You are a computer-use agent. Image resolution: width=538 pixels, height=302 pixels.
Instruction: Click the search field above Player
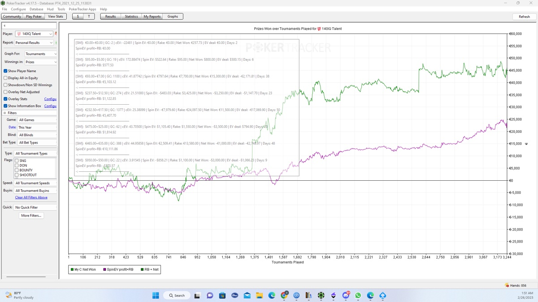point(30,26)
